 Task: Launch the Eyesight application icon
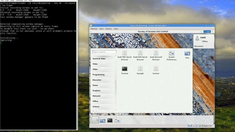[140, 69]
